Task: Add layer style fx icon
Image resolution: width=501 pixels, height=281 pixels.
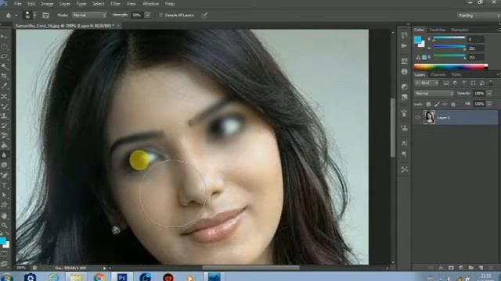Action: point(441,268)
